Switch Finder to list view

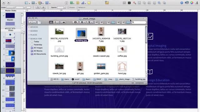pyautogui.click(x=55, y=22)
